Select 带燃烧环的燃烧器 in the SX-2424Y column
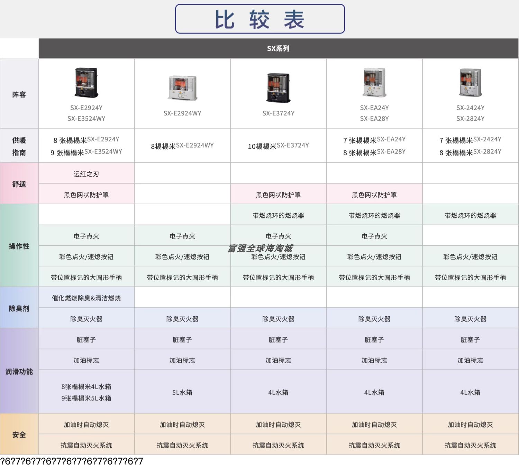The width and height of the screenshot is (519, 468). tap(470, 215)
